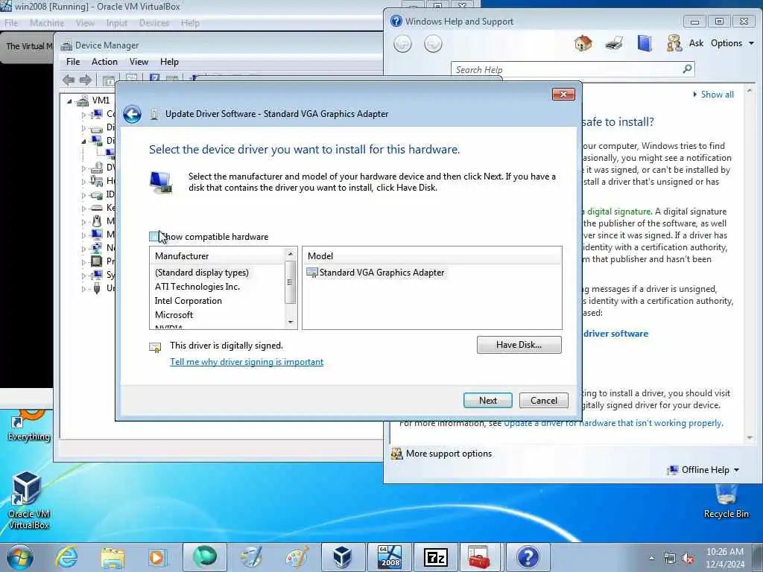The height and width of the screenshot is (572, 763).
Task: Expand the processor chip category arrow
Action: point(83,261)
